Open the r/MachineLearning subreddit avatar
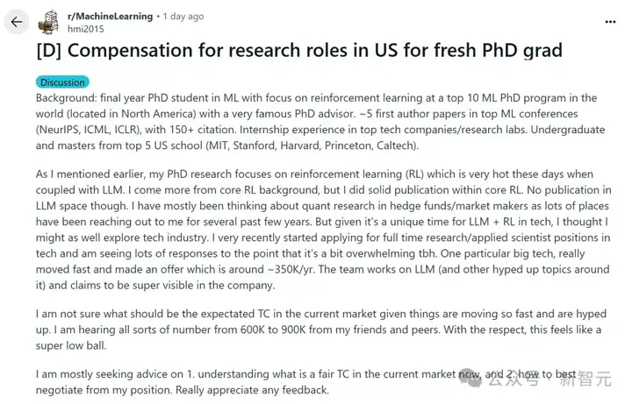Image resolution: width=632 pixels, height=404 pixels. click(x=52, y=22)
